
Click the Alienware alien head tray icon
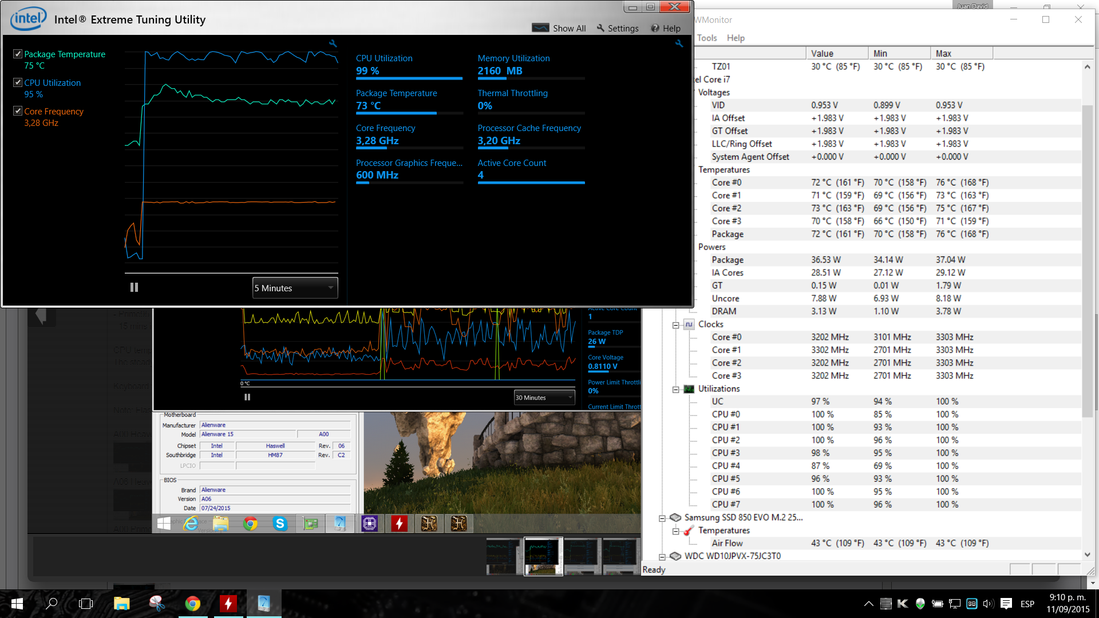click(920, 604)
